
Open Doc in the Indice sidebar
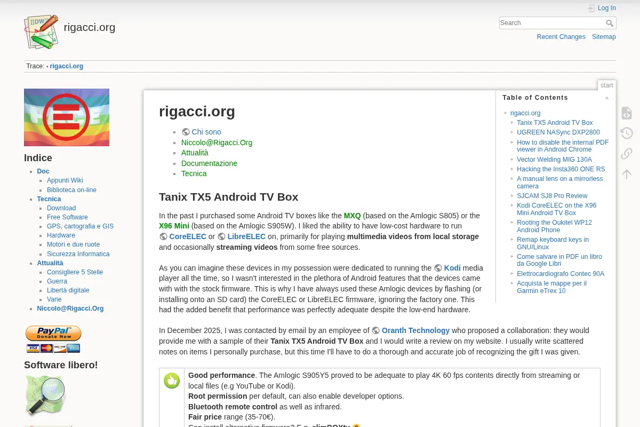(43, 171)
